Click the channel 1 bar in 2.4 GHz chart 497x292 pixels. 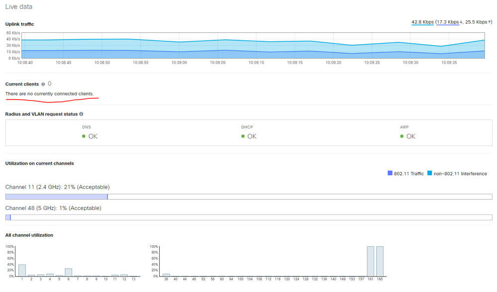click(22, 270)
